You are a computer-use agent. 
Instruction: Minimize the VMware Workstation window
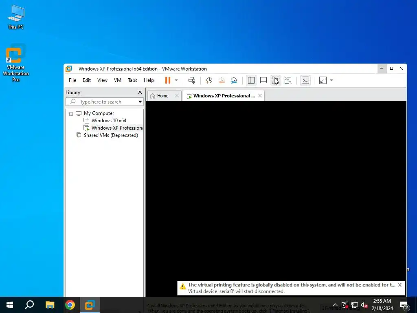click(x=382, y=68)
